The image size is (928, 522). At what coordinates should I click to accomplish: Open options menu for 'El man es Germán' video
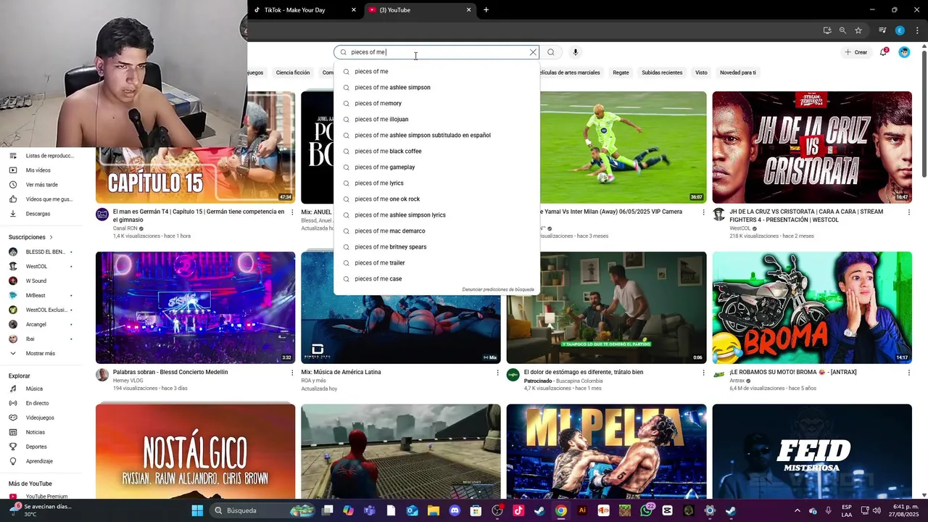[292, 212]
